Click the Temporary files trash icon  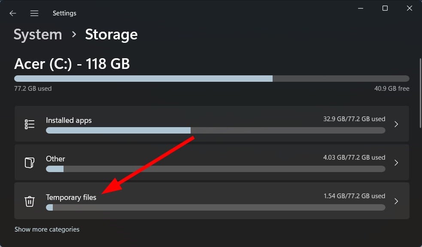[29, 201]
